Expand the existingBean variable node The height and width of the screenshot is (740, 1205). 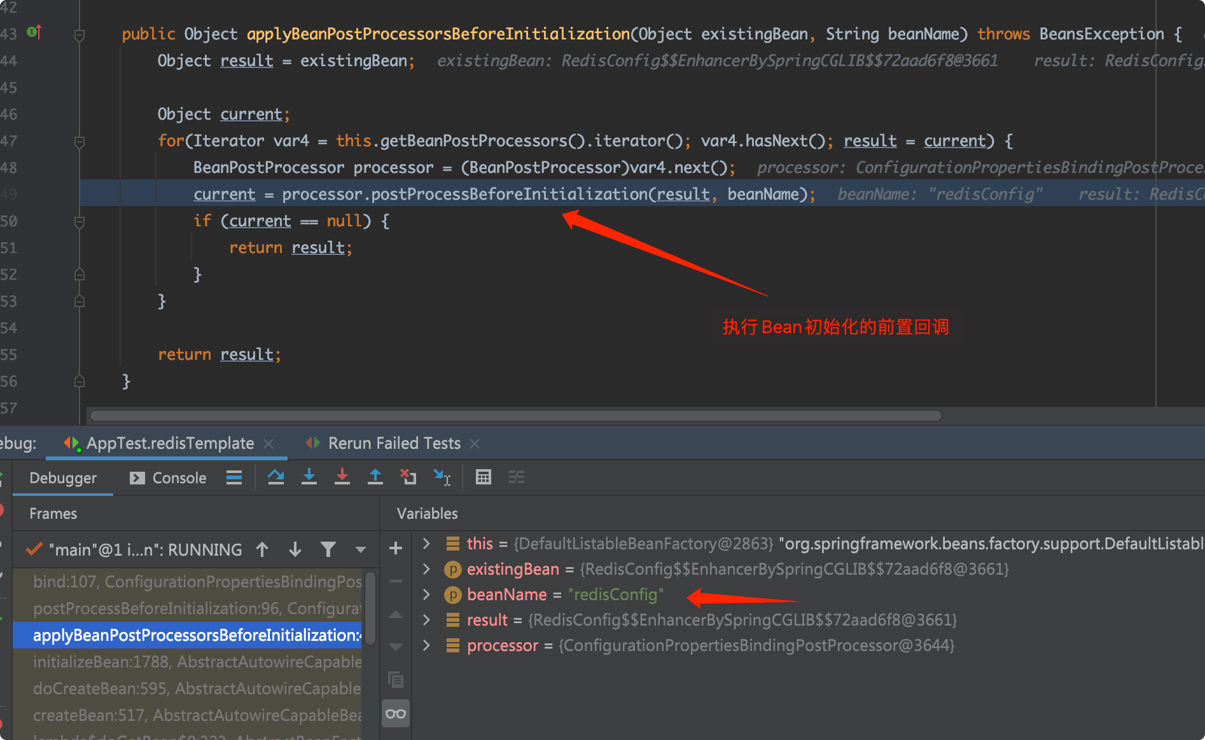[425, 569]
